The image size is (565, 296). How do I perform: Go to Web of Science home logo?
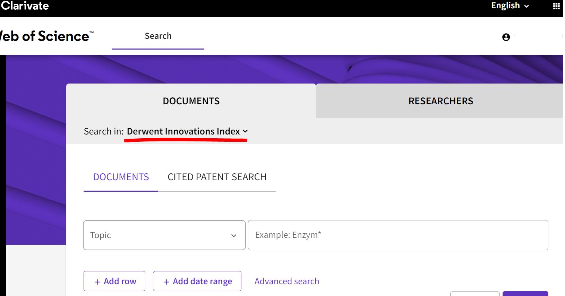(x=46, y=36)
